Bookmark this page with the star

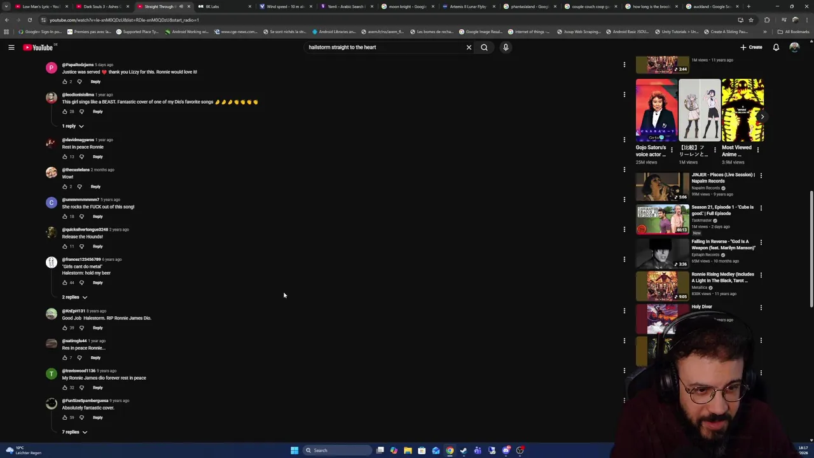click(x=751, y=20)
